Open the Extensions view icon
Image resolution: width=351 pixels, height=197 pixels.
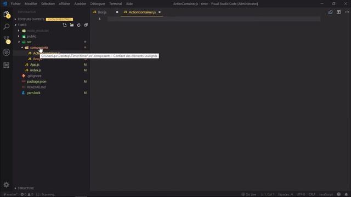click(6, 65)
